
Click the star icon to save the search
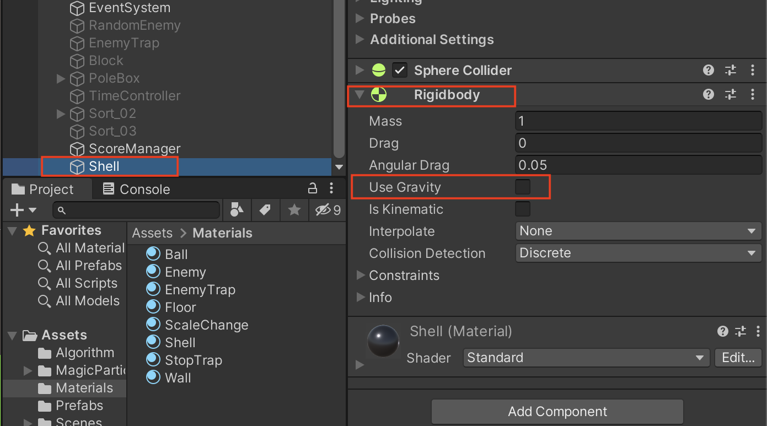294,210
